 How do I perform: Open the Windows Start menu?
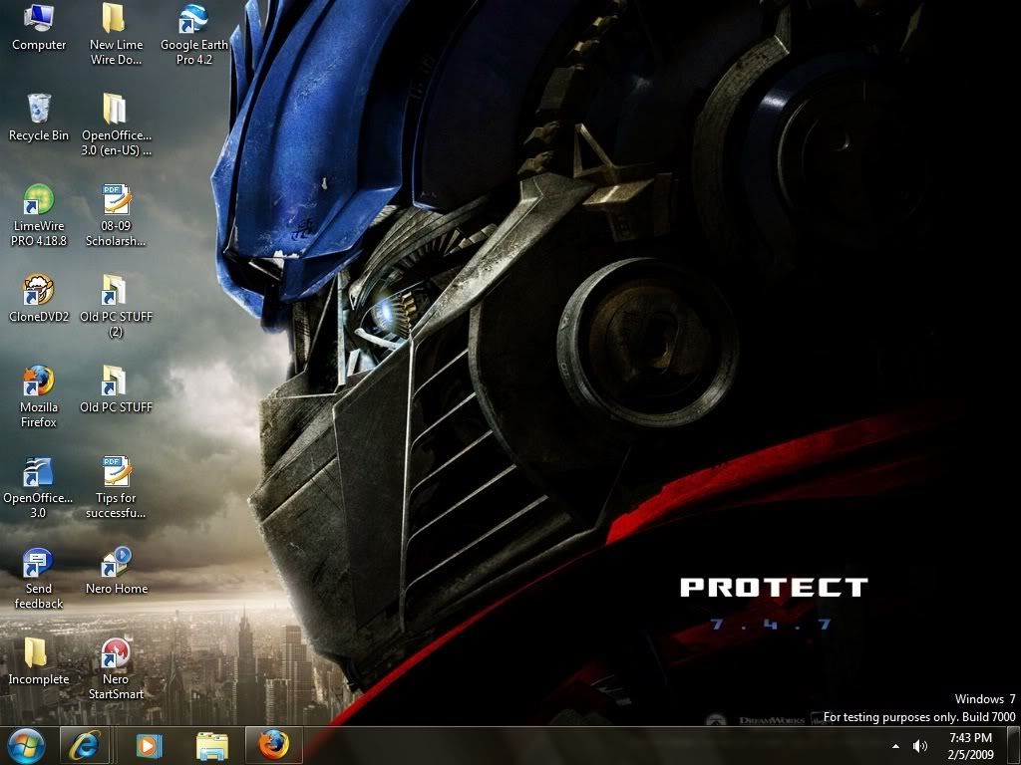pos(26,744)
